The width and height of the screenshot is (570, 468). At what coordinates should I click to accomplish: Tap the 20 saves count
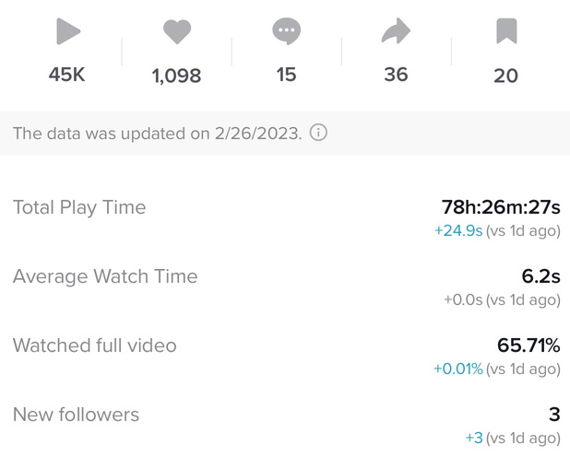(505, 76)
